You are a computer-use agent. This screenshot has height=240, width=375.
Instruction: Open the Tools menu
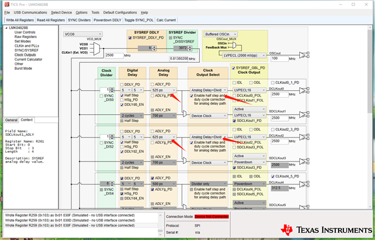95,12
